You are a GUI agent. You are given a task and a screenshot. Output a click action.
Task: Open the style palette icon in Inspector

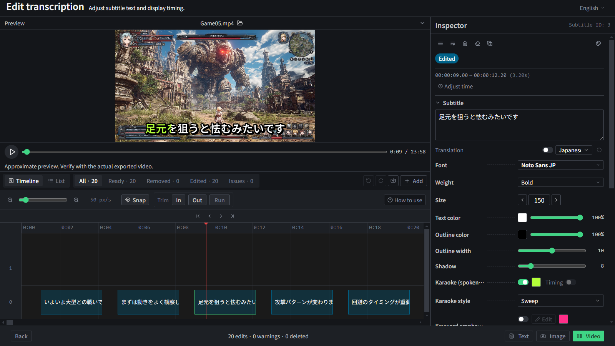(598, 43)
